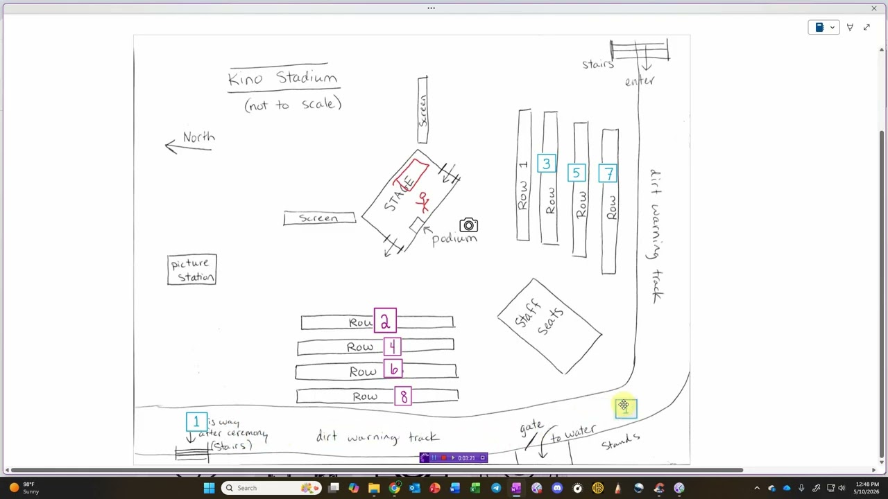
Task: Click the recorder logo icon
Action: (x=425, y=457)
